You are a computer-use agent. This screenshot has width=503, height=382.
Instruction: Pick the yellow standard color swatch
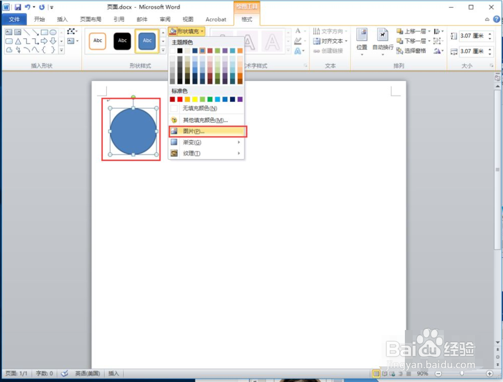pyautogui.click(x=195, y=99)
